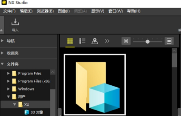181x116 pixels.
Task: Expand the 导航 panel section
Action: pos(2,41)
